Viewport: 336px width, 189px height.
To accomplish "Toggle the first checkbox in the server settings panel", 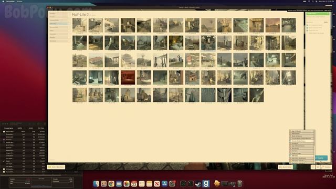I will pos(307,25).
